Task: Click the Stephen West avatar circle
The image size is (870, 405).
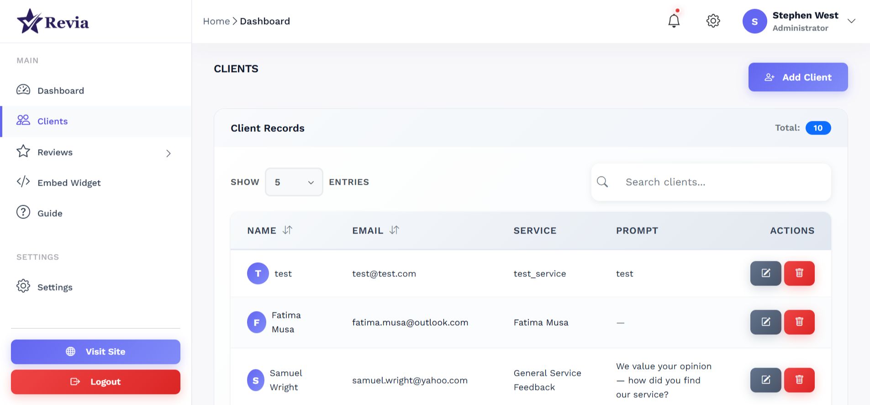Action: point(754,21)
